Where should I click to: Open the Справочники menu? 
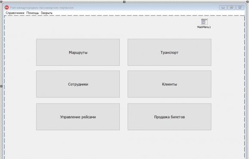point(15,13)
